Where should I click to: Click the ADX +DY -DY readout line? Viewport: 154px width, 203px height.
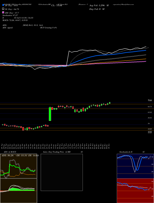(x=20, y=156)
